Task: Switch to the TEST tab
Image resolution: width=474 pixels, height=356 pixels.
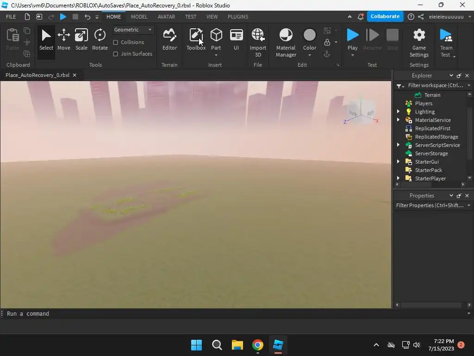Action: (x=191, y=17)
